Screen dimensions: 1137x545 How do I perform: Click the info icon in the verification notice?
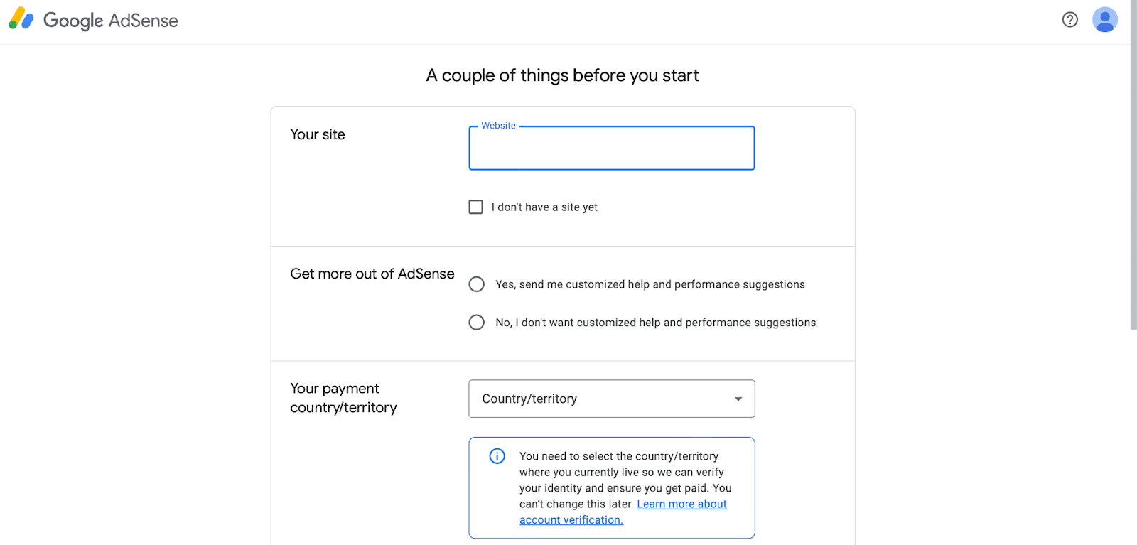[x=497, y=456]
